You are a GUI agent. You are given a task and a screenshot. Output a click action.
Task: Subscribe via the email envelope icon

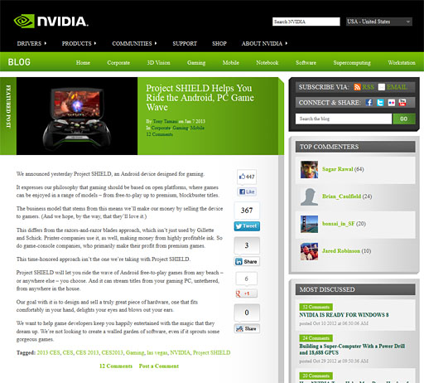coord(381,87)
